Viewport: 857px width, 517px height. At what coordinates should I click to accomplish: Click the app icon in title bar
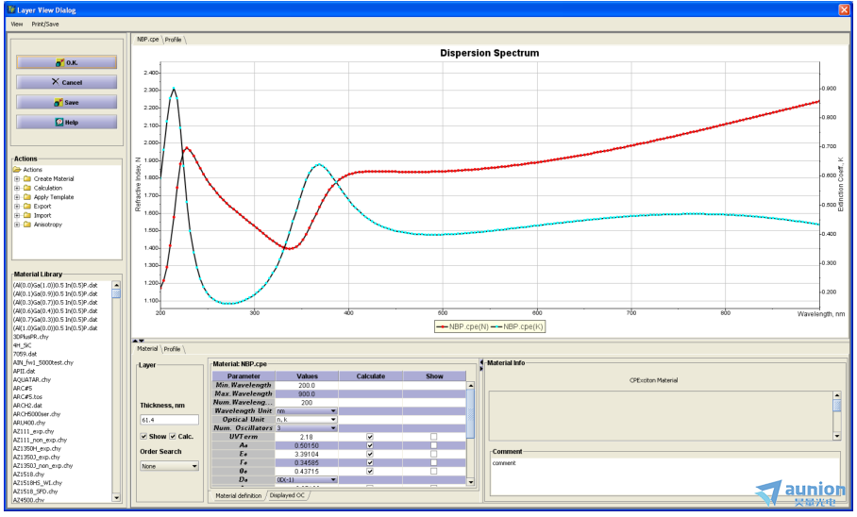click(11, 9)
